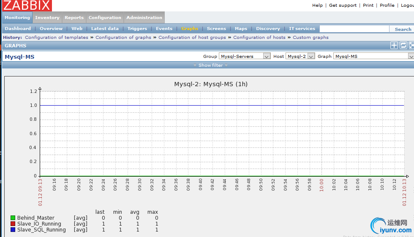Screen dimensions: 414x237
Task: Open the Profile link
Action: [387, 5]
